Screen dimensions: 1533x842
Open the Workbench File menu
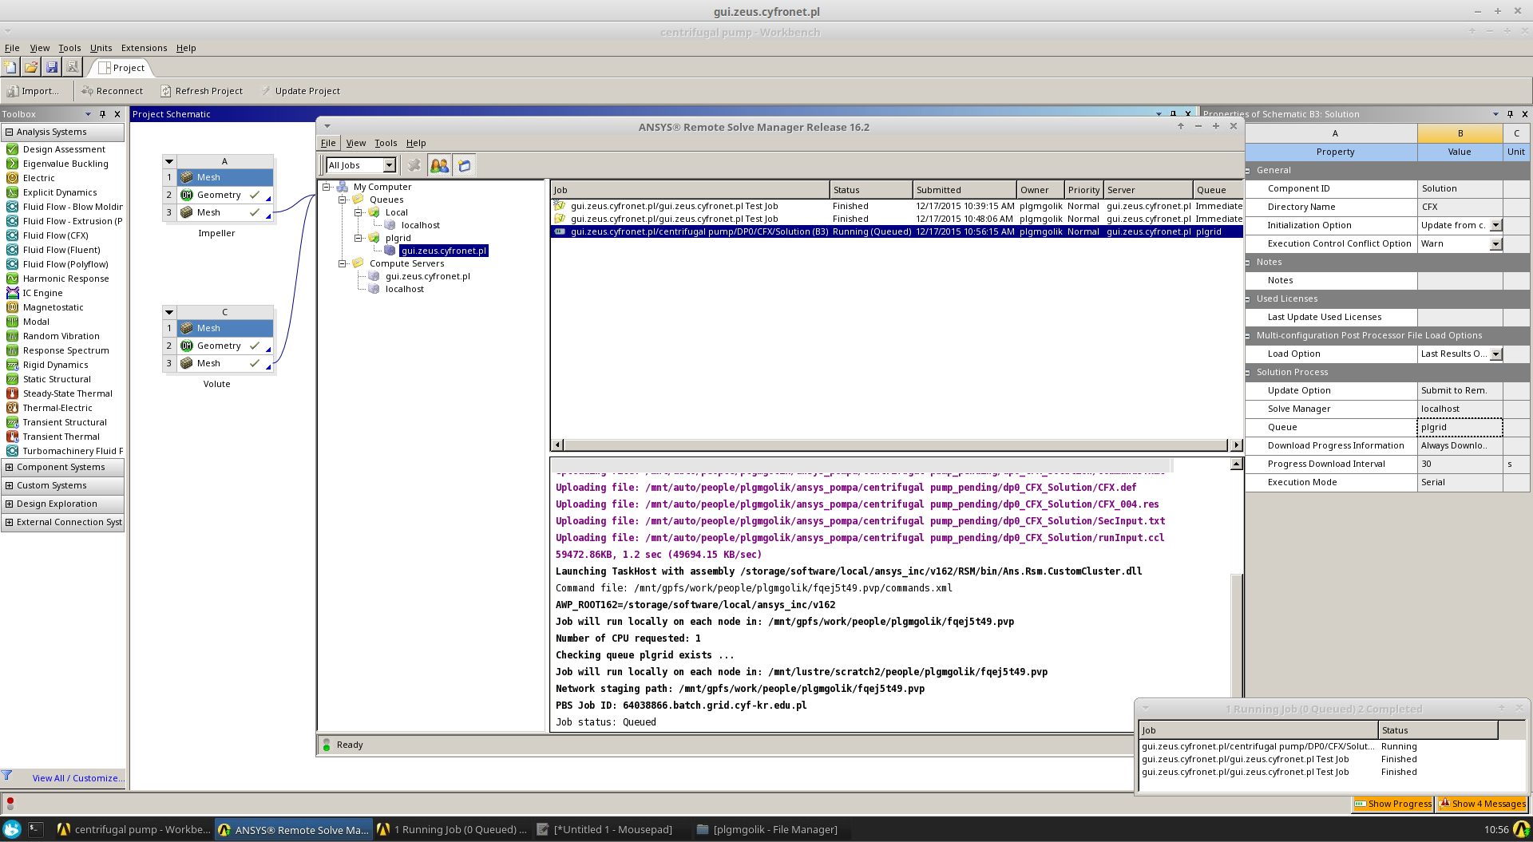(12, 48)
